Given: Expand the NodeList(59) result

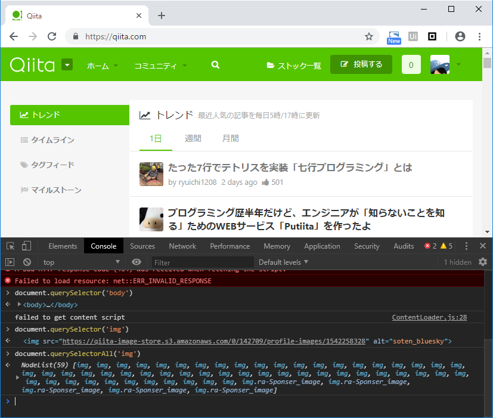Looking at the screenshot, I should click(17, 377).
